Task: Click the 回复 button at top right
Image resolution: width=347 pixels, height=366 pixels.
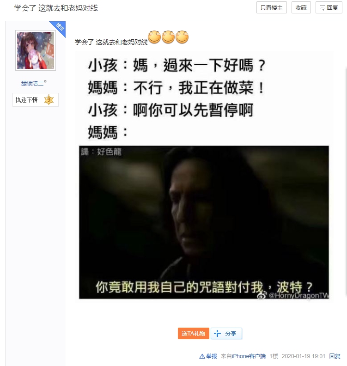Action: click(x=329, y=8)
